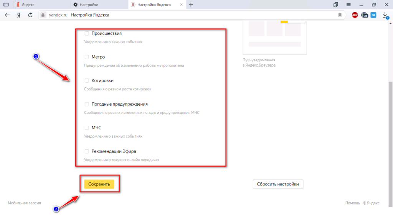The width and height of the screenshot is (393, 223).
Task: Click 'Предупреждения об изменениях работы метрополитена' text
Action: (x=134, y=65)
